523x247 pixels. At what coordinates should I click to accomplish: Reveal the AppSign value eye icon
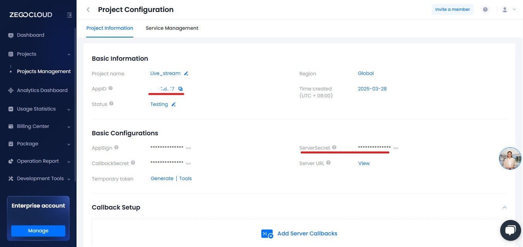[x=188, y=148]
